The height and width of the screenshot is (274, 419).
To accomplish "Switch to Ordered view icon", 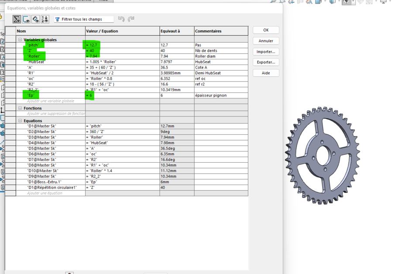I will (x=45, y=19).
